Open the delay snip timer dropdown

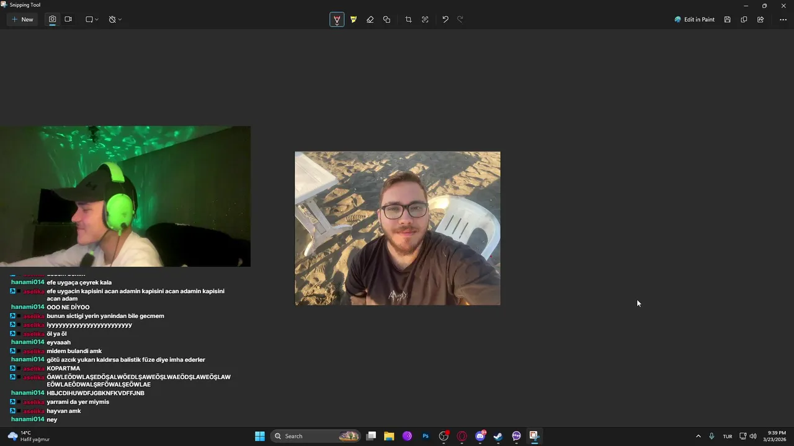click(x=115, y=19)
